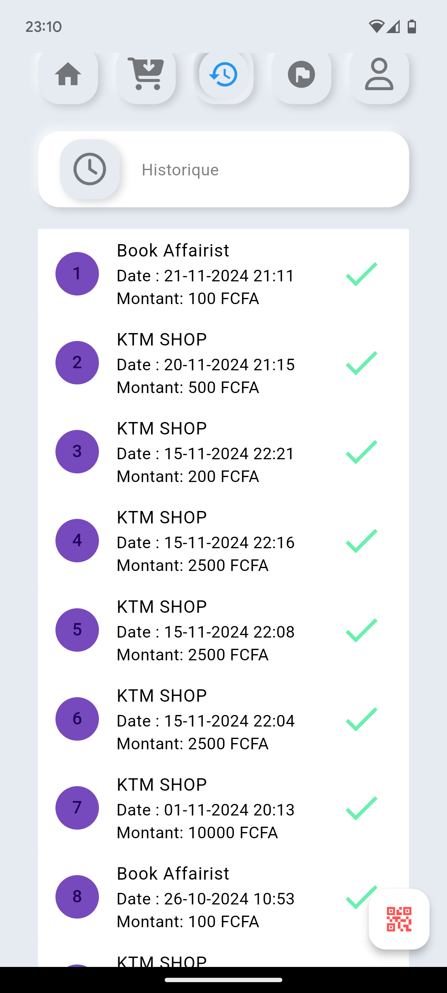
Task: Select the history clock-arrow tab
Action: coord(223,74)
